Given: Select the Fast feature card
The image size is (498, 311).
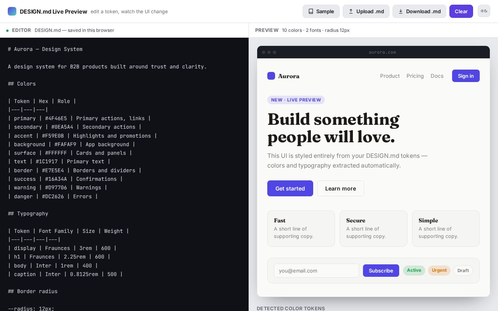Looking at the screenshot, I should [x=301, y=229].
